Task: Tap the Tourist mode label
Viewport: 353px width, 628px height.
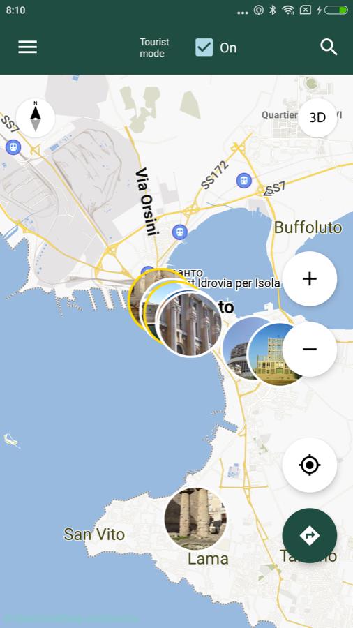Action: [x=154, y=47]
